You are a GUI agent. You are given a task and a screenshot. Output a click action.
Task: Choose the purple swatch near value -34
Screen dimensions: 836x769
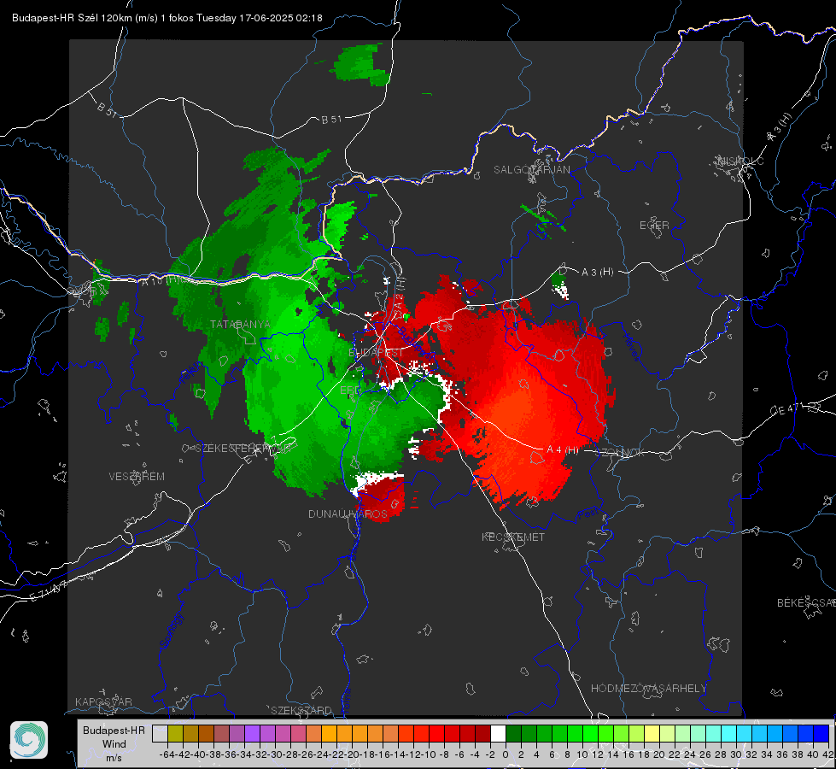point(252,733)
